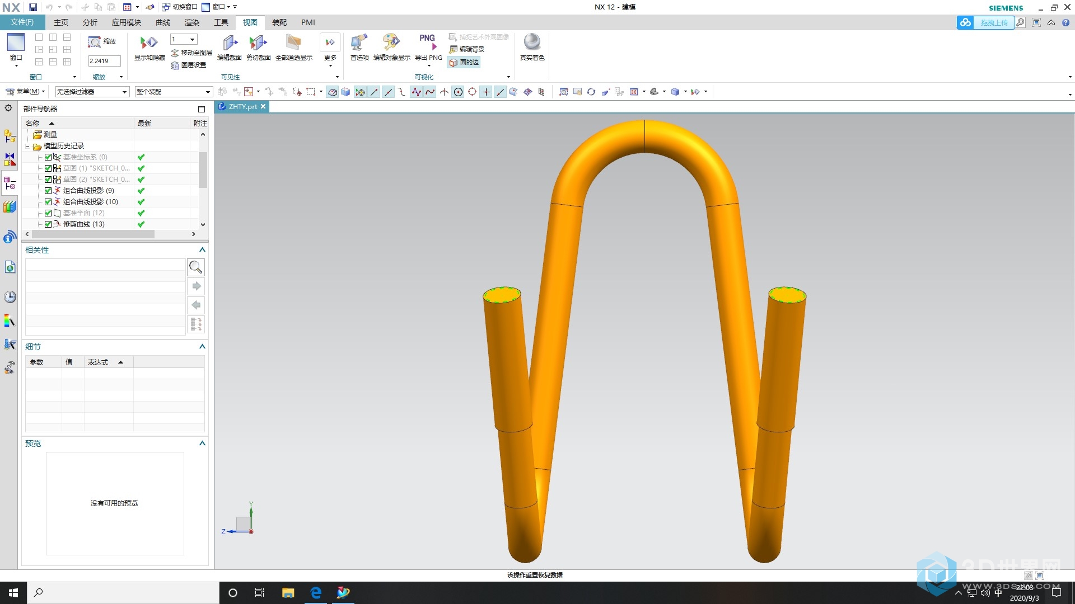
Task: Open Windows Start menu
Action: [x=13, y=593]
